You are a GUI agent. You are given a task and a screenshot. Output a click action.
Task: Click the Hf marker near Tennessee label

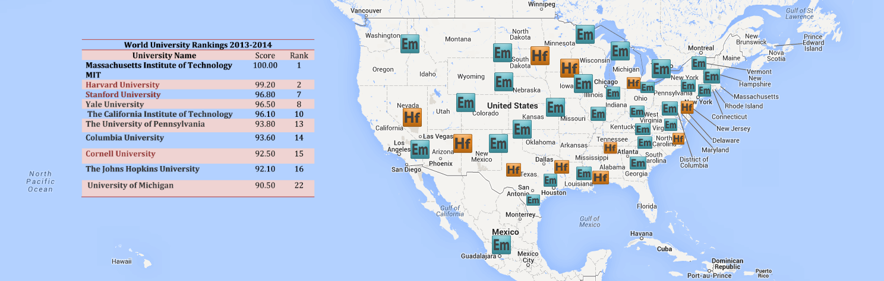(610, 148)
